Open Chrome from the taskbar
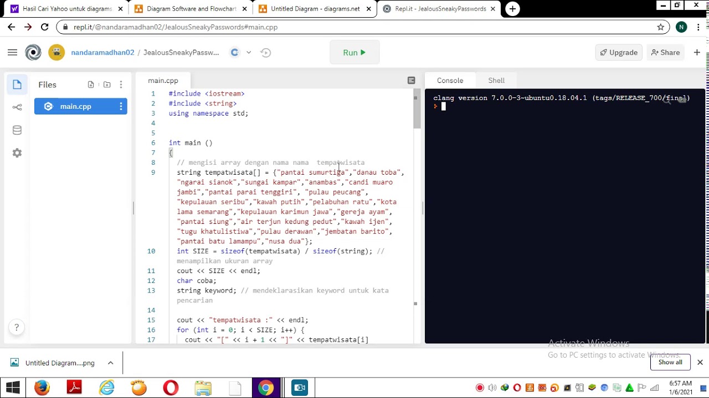 (266, 387)
